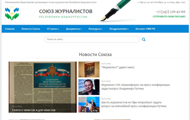
Task: Click the Новости Союза section heading
Action: click(x=95, y=54)
